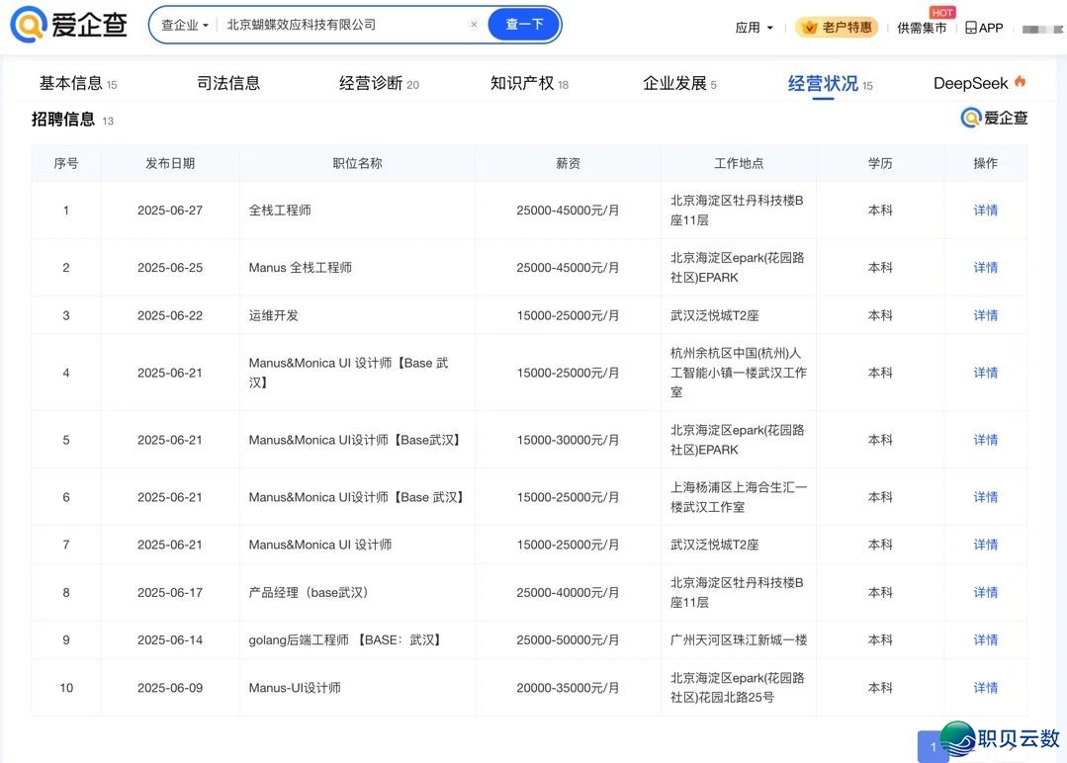Select job title Manus-UI设计师
1067x763 pixels.
[x=295, y=688]
